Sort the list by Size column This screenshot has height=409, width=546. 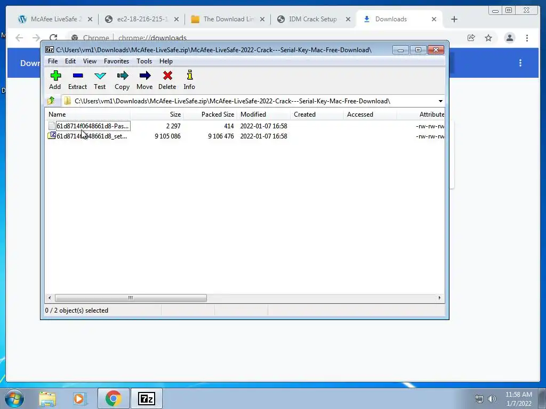tap(157, 114)
